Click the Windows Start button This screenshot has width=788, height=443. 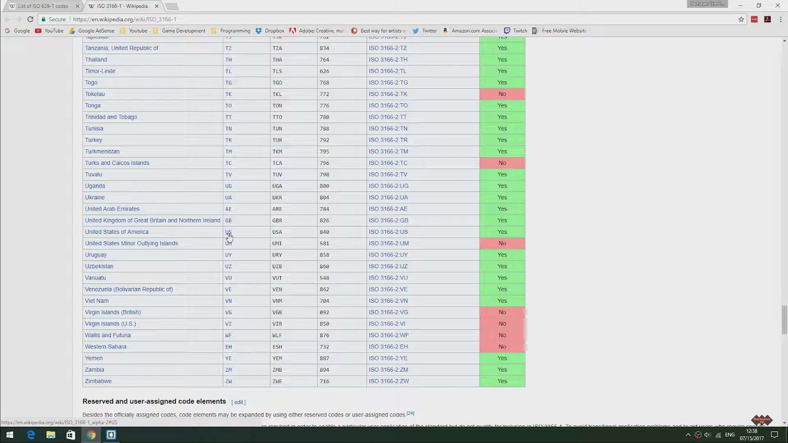[x=10, y=435]
